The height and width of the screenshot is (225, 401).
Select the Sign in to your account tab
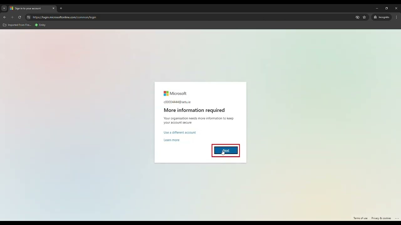pos(32,8)
